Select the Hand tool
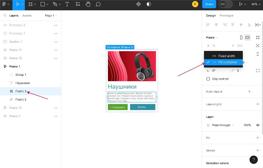Viewport: 263px width, 168px height. (x=88, y=4)
